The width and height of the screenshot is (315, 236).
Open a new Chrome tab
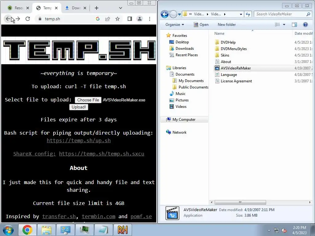[97, 8]
